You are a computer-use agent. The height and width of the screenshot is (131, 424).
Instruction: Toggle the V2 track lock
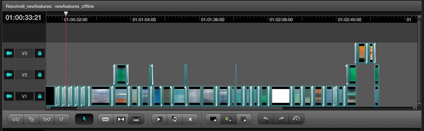click(40, 75)
